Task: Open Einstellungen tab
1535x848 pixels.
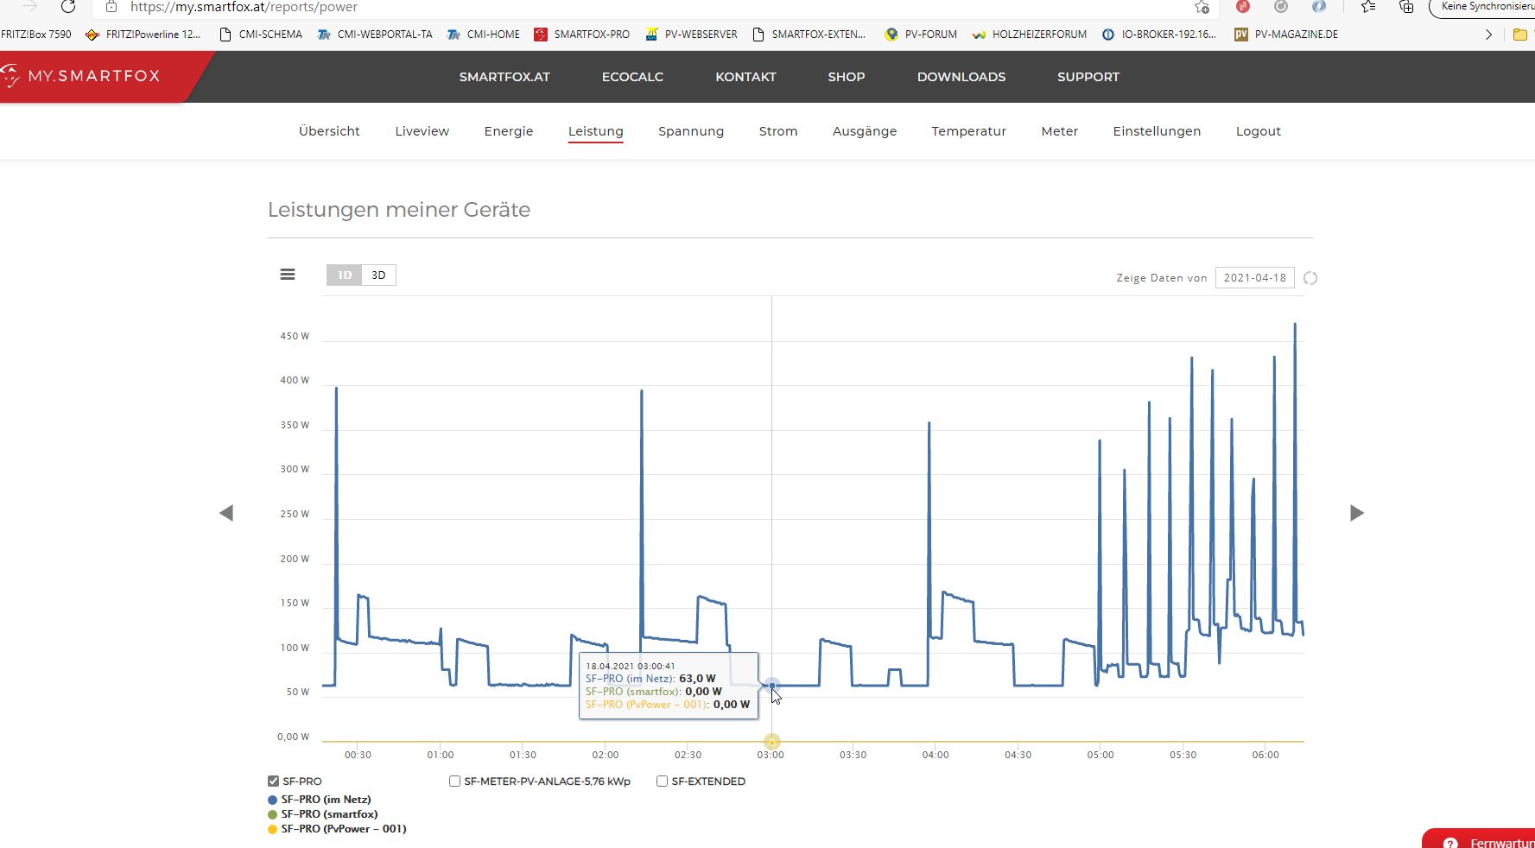Action: [1157, 131]
